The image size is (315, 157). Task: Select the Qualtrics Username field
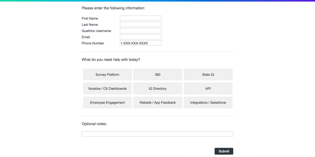[140, 31]
